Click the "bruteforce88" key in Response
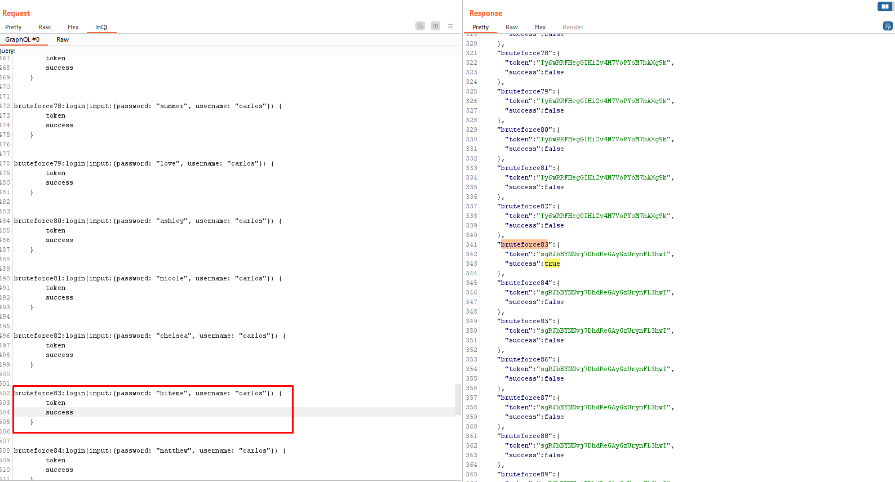895x482 pixels. pos(525,436)
